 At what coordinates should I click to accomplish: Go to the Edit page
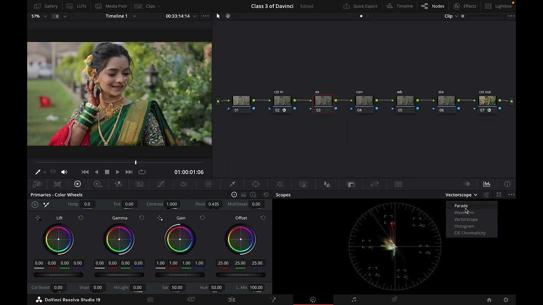tap(232, 299)
